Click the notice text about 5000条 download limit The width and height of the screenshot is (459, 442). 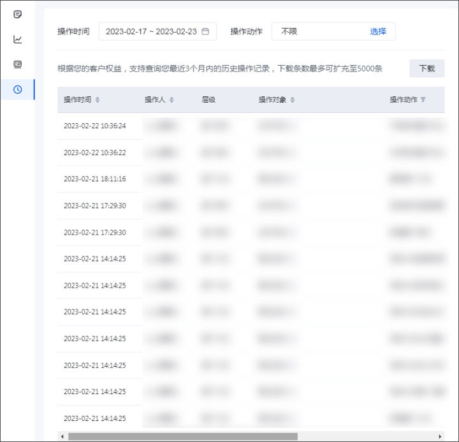pos(220,68)
